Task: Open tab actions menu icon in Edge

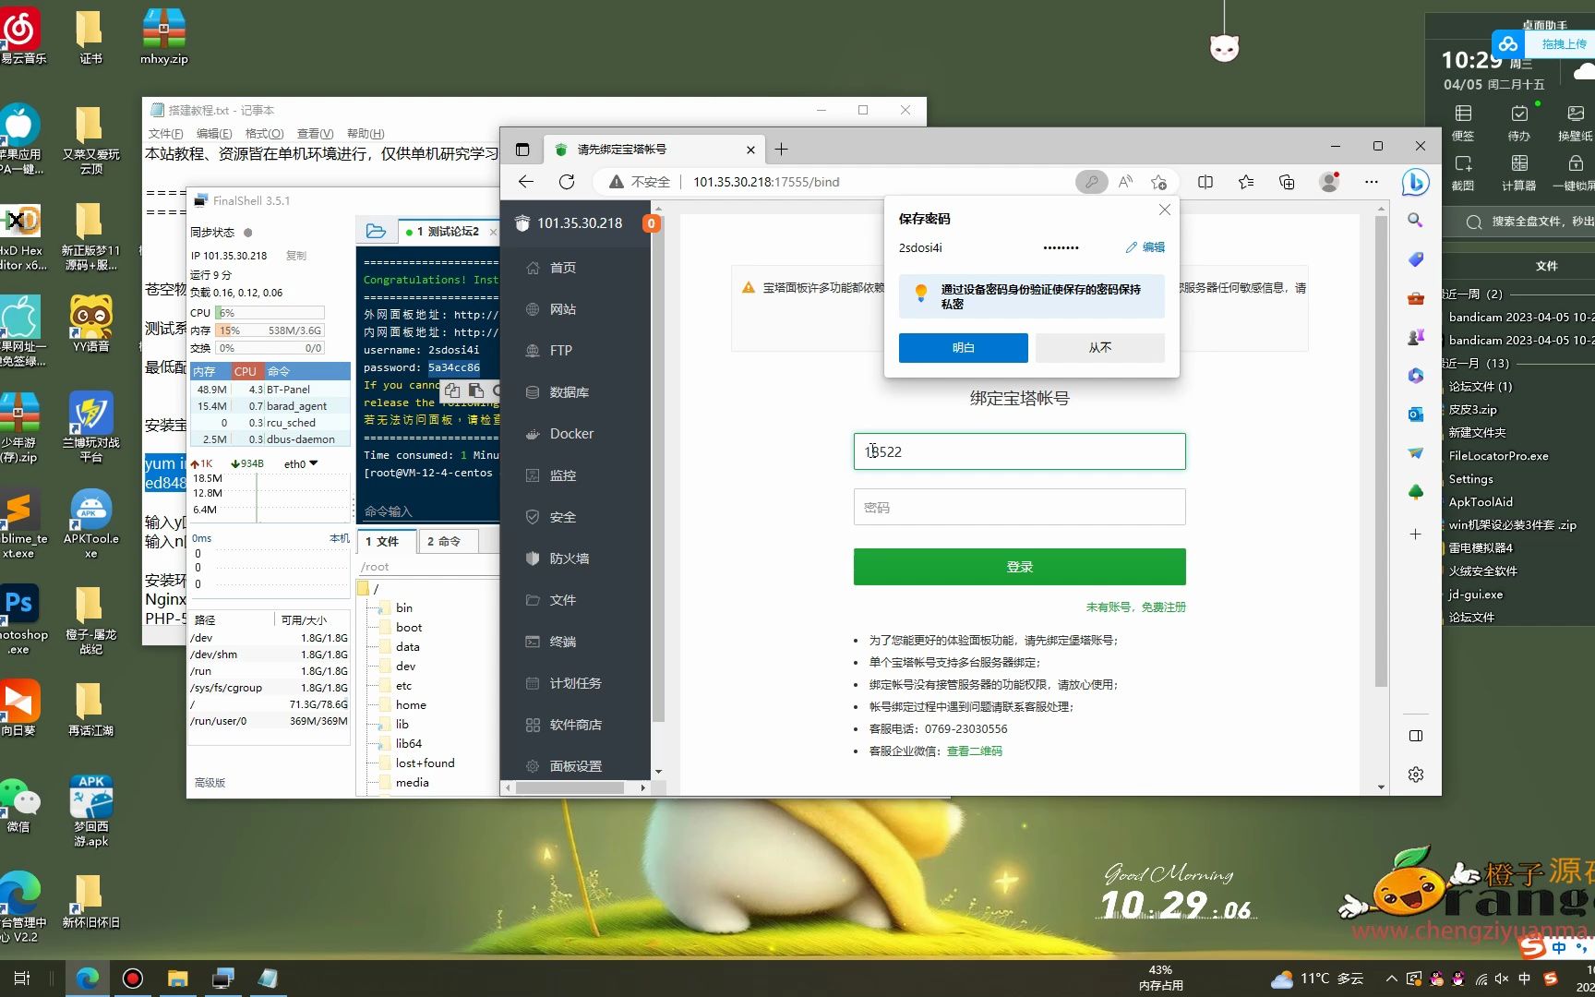Action: coord(522,149)
